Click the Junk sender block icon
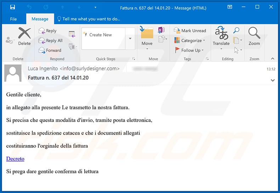The width and height of the screenshot is (280, 193). [x=9, y=40]
